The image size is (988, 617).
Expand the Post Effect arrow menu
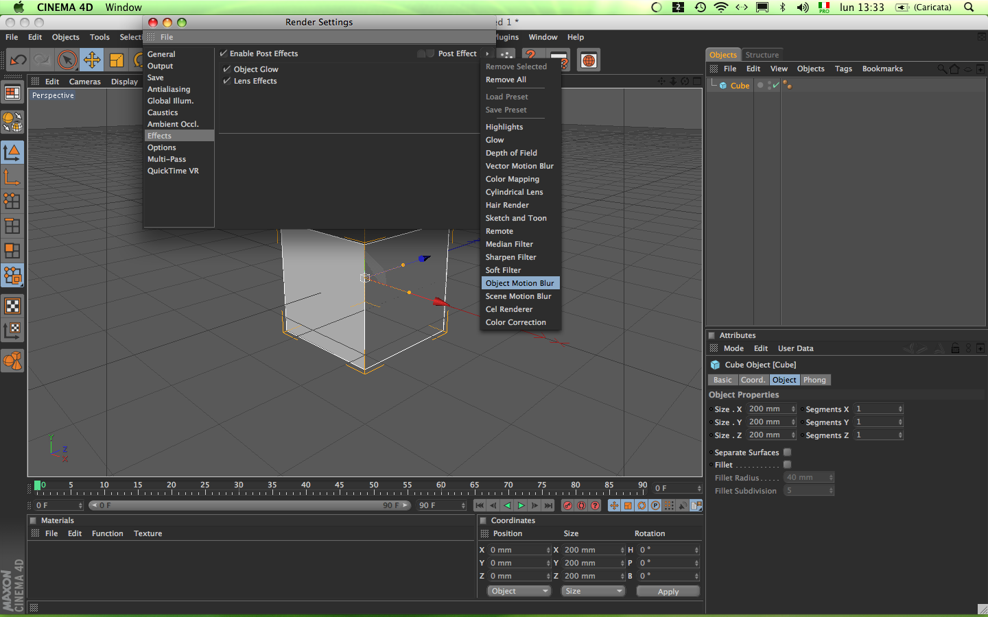(487, 53)
